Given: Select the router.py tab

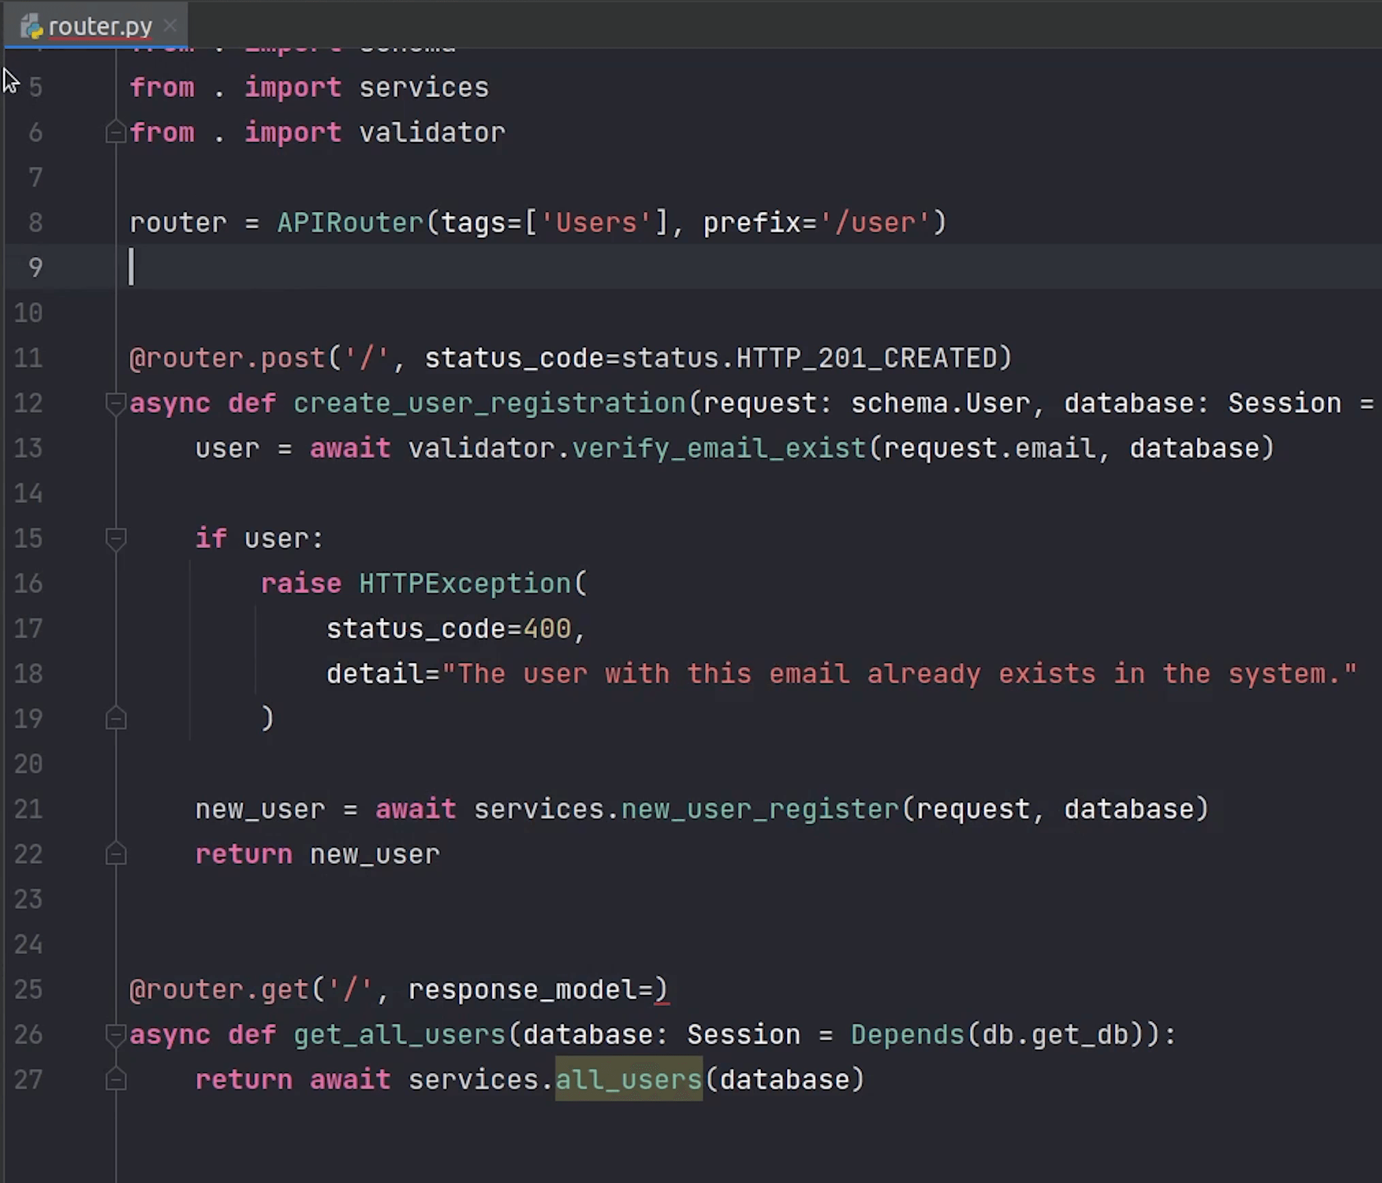Looking at the screenshot, I should pyautogui.click(x=100, y=27).
